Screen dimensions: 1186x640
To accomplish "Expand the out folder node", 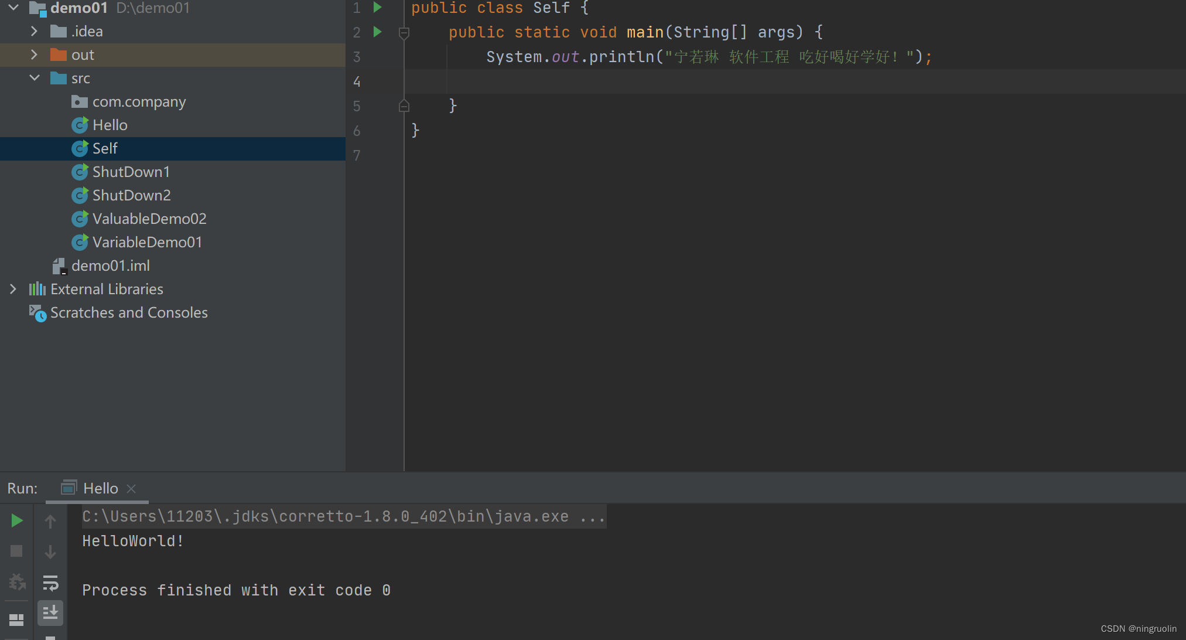I will [34, 55].
